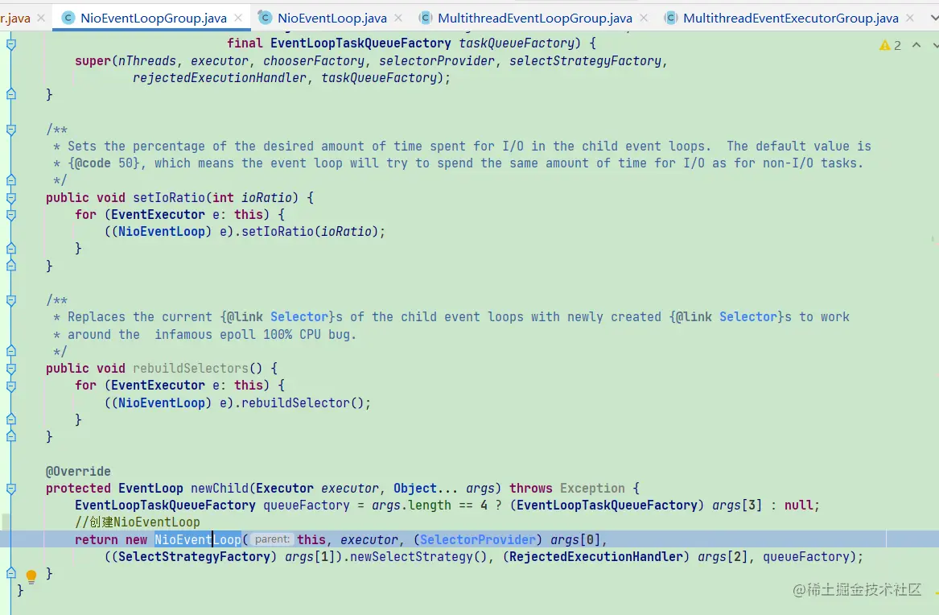939x615 pixels.
Task: Click the parent: parameter hint
Action: [272, 539]
